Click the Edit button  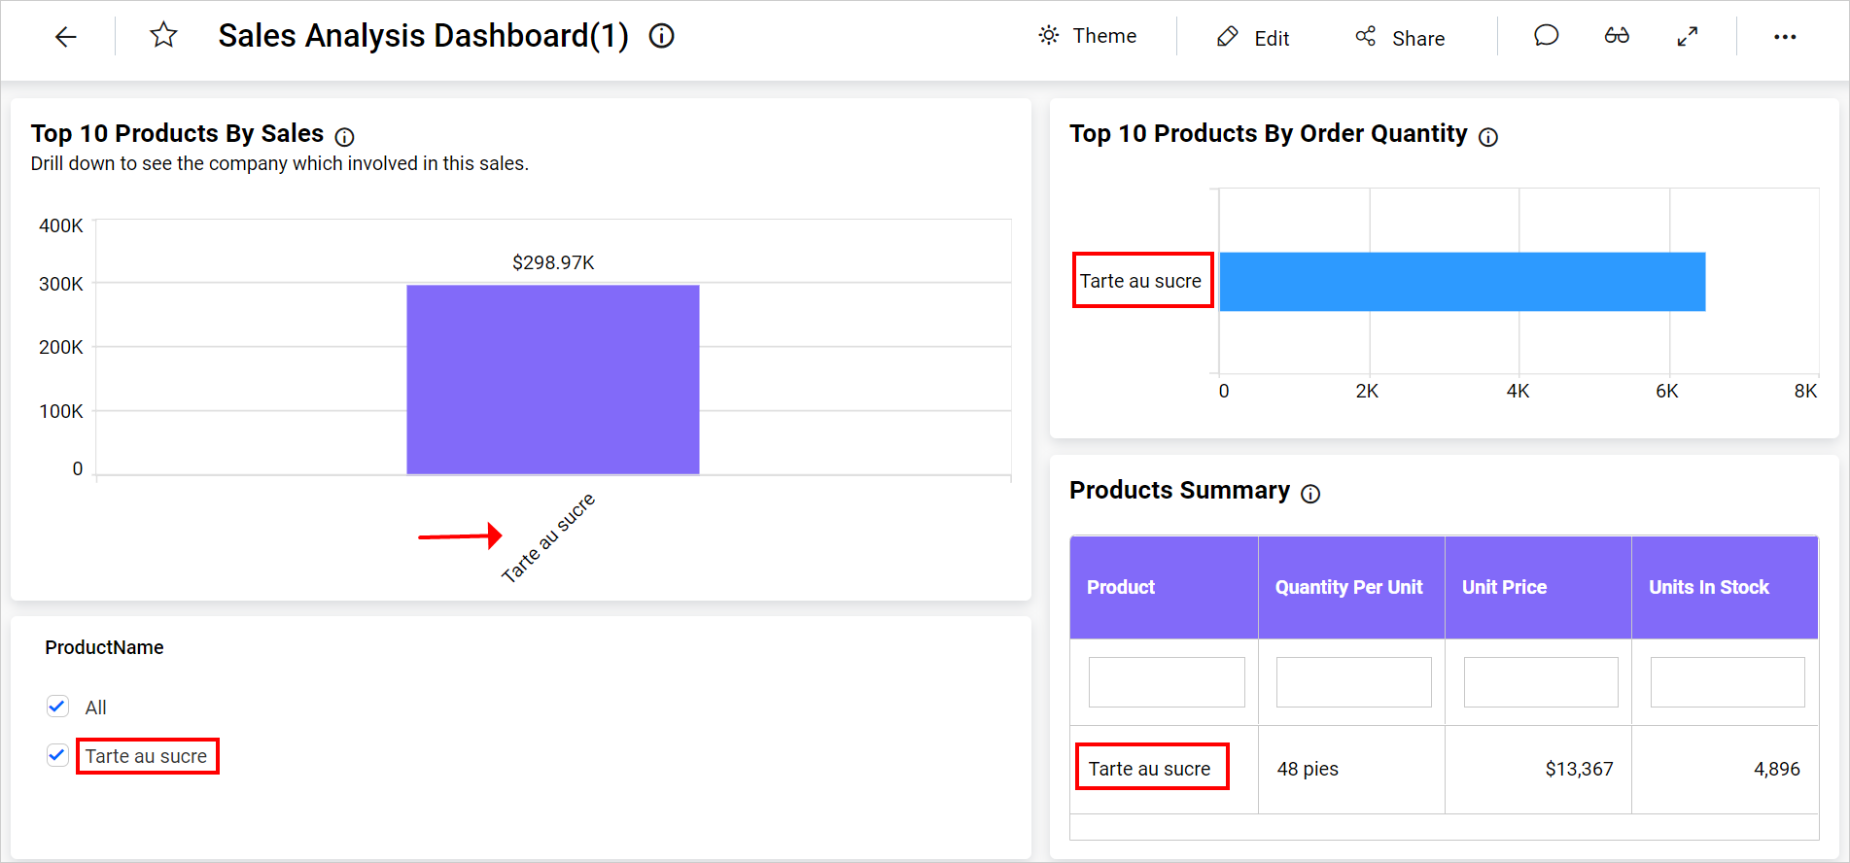pyautogui.click(x=1253, y=38)
